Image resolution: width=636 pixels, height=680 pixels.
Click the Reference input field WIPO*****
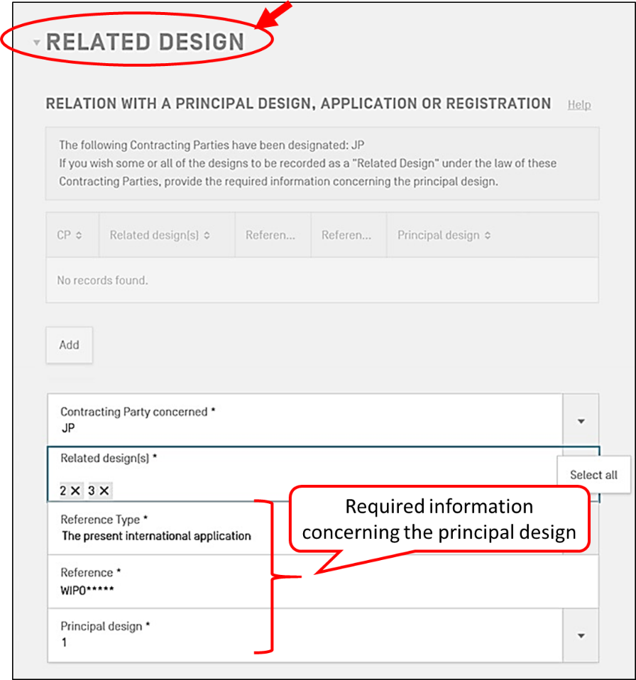point(323,581)
